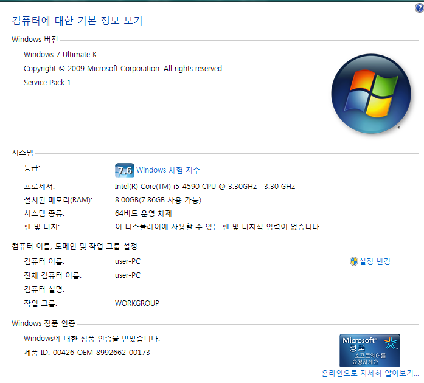This screenshot has width=424, height=383.
Task: Click the WORKGROUP value
Action: coord(137,303)
